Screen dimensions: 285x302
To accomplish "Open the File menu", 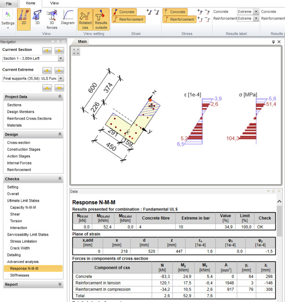I will tap(9, 3).
